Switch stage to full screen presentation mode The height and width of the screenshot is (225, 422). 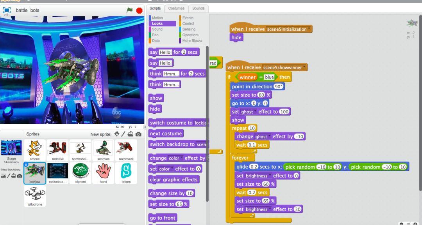tap(7, 10)
